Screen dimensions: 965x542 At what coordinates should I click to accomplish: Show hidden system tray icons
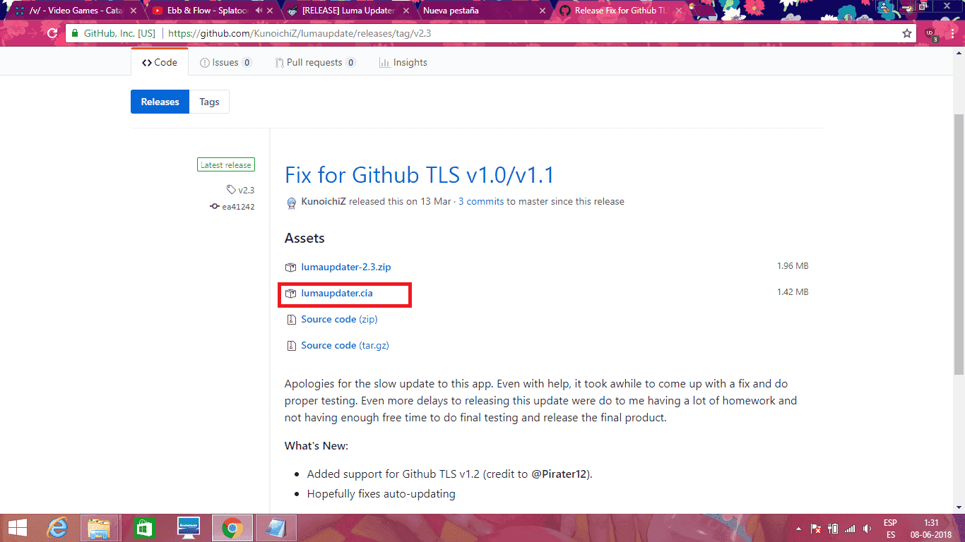click(799, 529)
